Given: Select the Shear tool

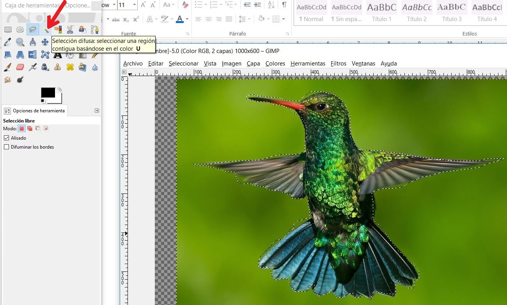Looking at the screenshot, I should (7, 55).
